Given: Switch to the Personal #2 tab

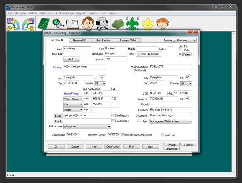Looking at the screenshot, I should [80, 41].
